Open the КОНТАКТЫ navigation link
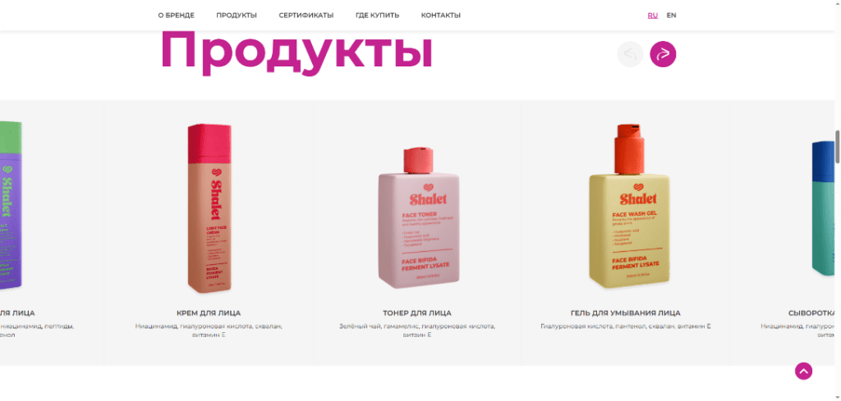 441,16
